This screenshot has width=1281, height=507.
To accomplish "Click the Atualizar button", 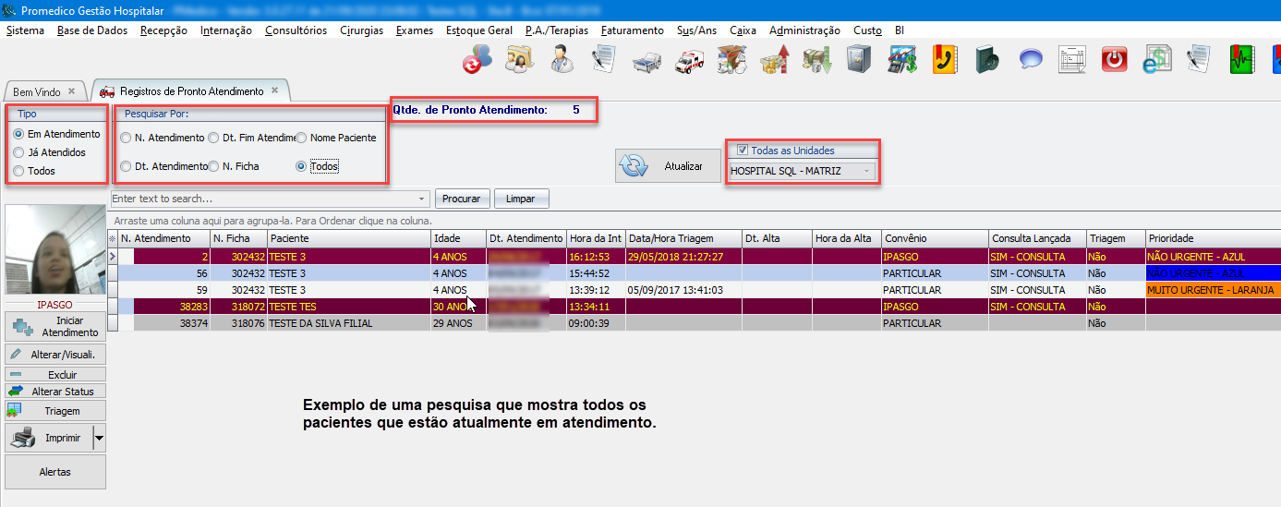I will [669, 166].
